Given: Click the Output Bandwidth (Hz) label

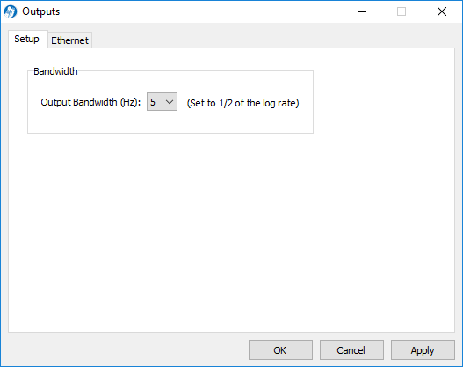Looking at the screenshot, I should [90, 102].
